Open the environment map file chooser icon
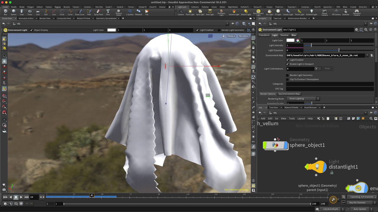Image resolution: width=378 pixels, height=212 pixels. [372, 55]
